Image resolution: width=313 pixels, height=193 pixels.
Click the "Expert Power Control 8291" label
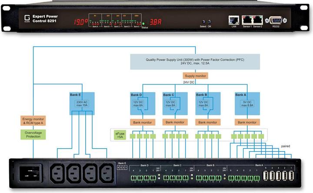pyautogui.click(x=45, y=19)
